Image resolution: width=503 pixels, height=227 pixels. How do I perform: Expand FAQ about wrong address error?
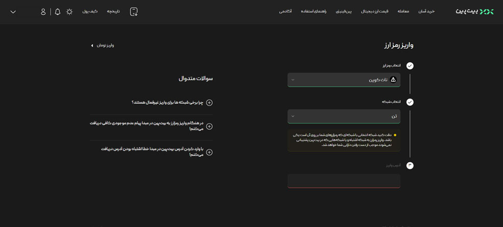point(209,152)
